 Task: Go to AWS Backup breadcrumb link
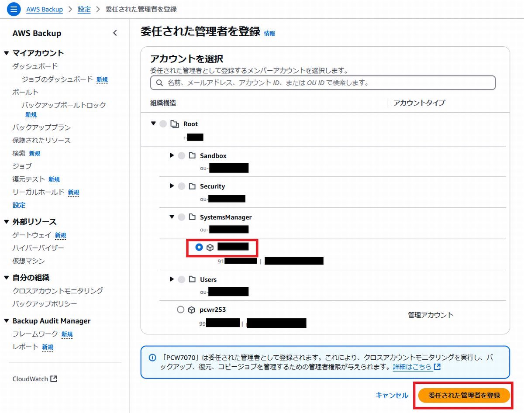[45, 9]
